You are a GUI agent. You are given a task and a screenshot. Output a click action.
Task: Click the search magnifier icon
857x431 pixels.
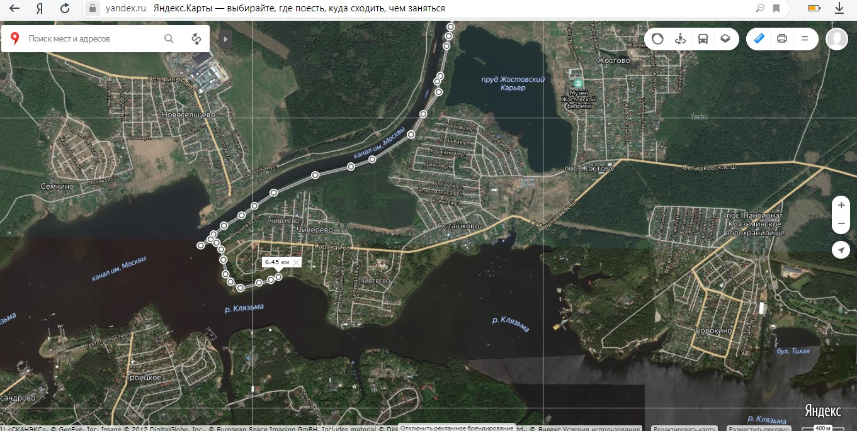tap(169, 38)
